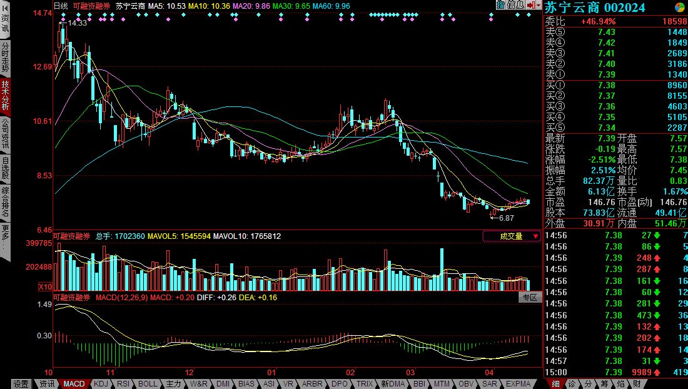
Task: Click the 日线 period label
Action: tap(61, 6)
